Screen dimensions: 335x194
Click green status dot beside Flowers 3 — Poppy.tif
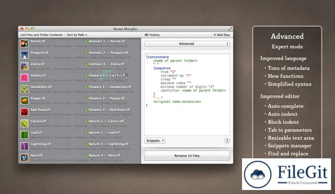tap(86, 99)
